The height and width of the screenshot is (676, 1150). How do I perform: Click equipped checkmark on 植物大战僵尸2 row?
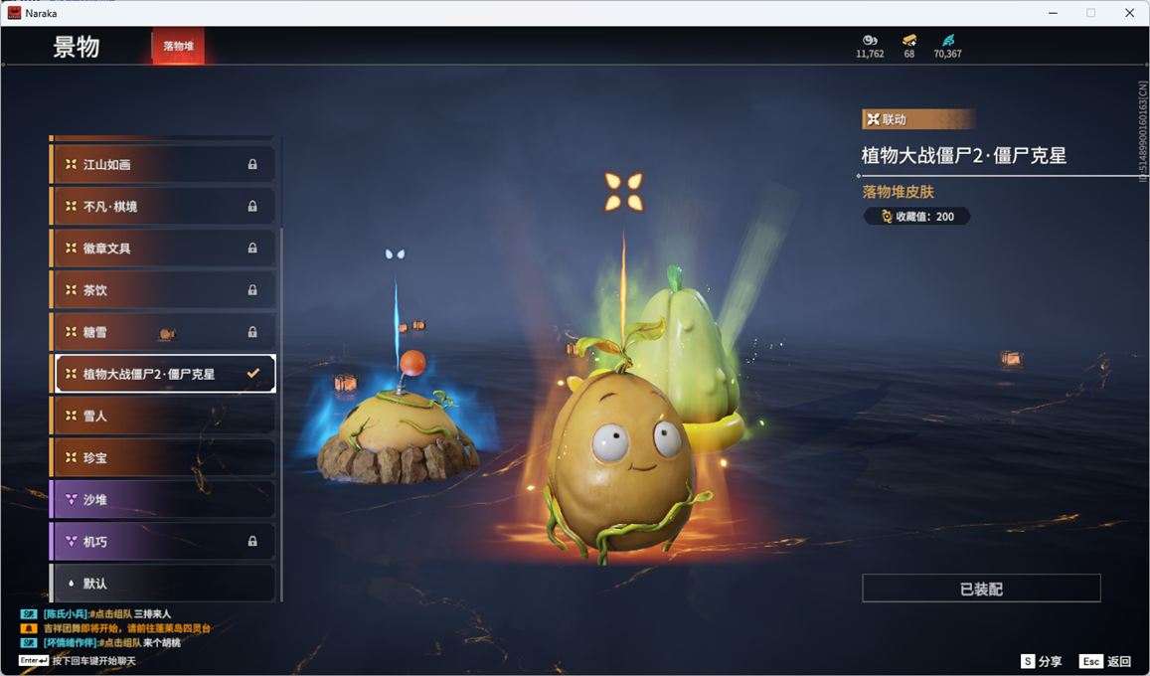point(253,373)
